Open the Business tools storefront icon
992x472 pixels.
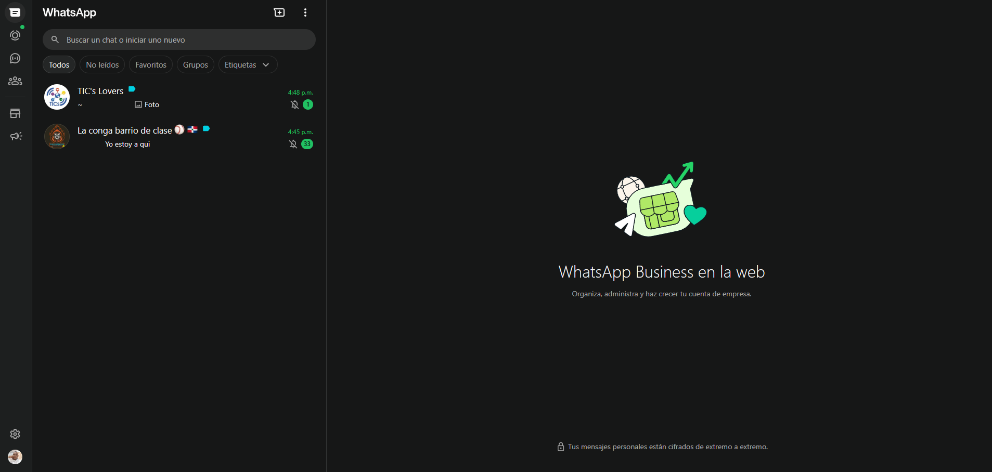coord(15,113)
